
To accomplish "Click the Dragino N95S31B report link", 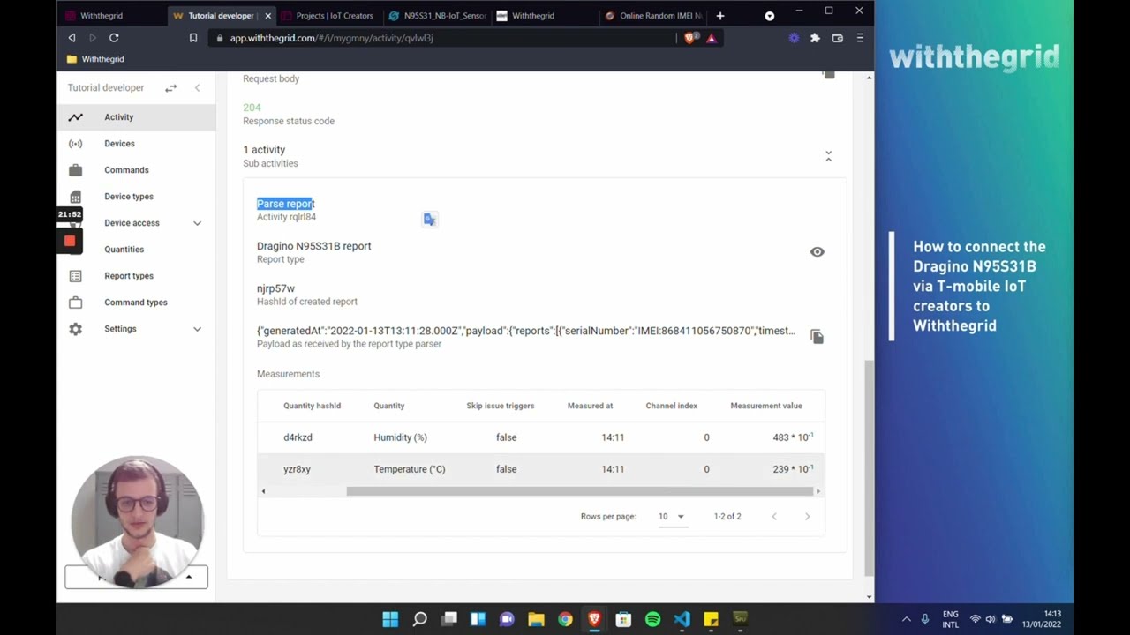I will pyautogui.click(x=313, y=246).
